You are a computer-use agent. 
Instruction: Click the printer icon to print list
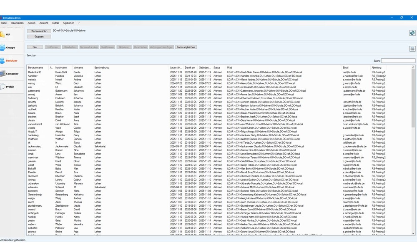click(x=412, y=49)
